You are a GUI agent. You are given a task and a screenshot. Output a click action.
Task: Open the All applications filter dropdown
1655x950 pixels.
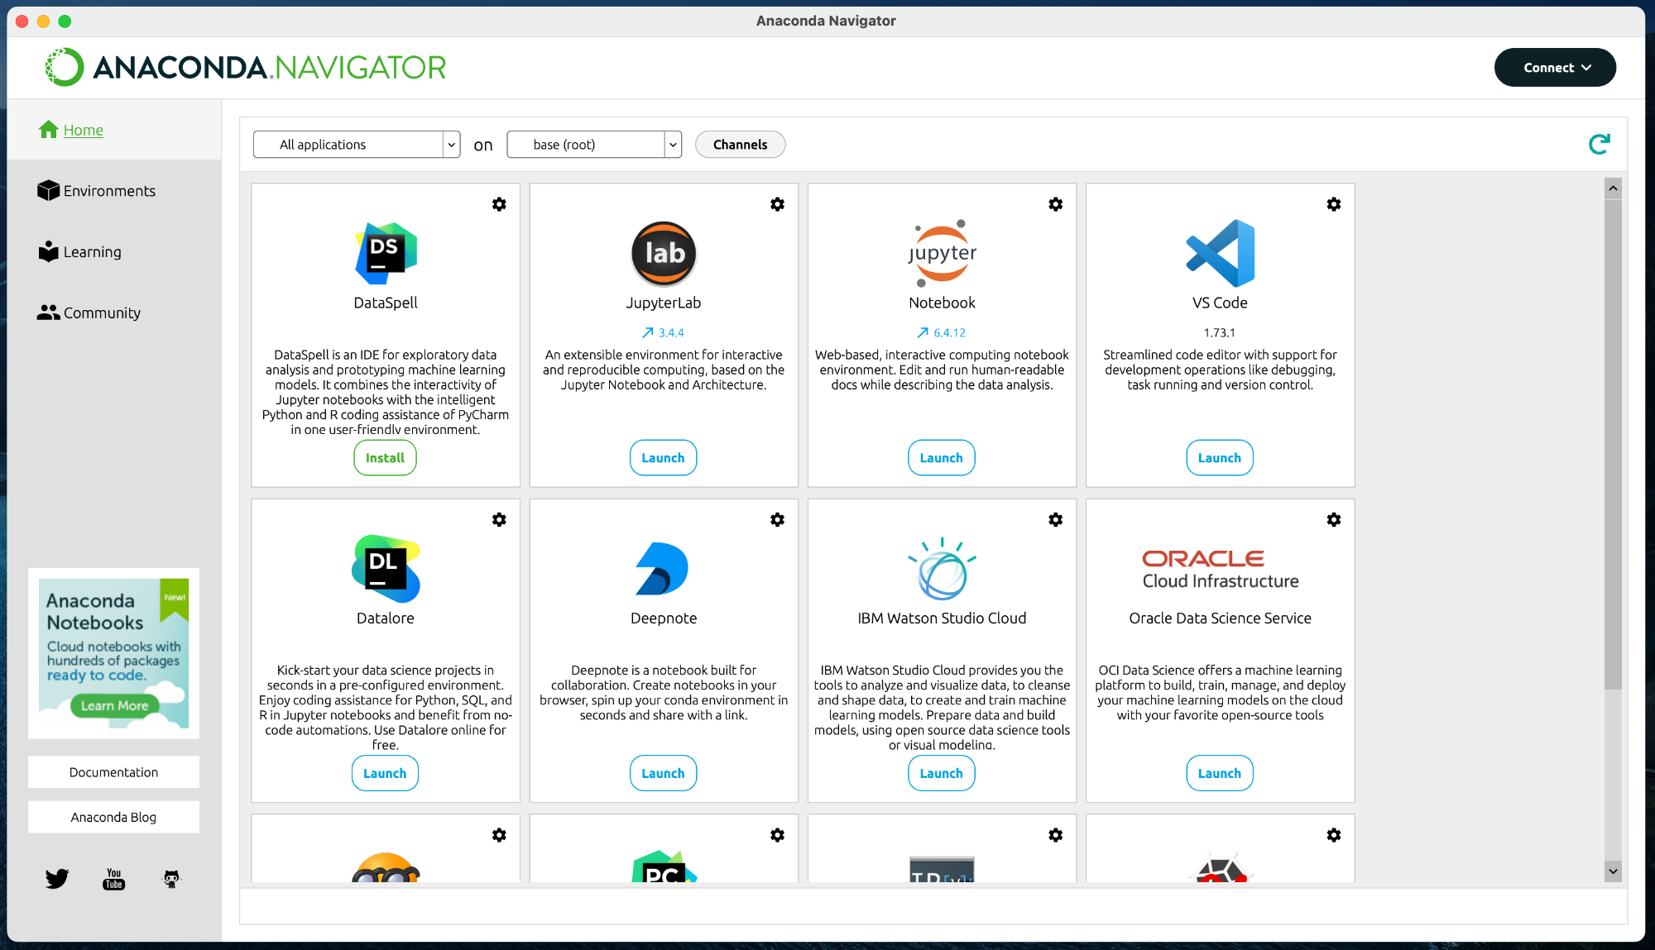(357, 145)
